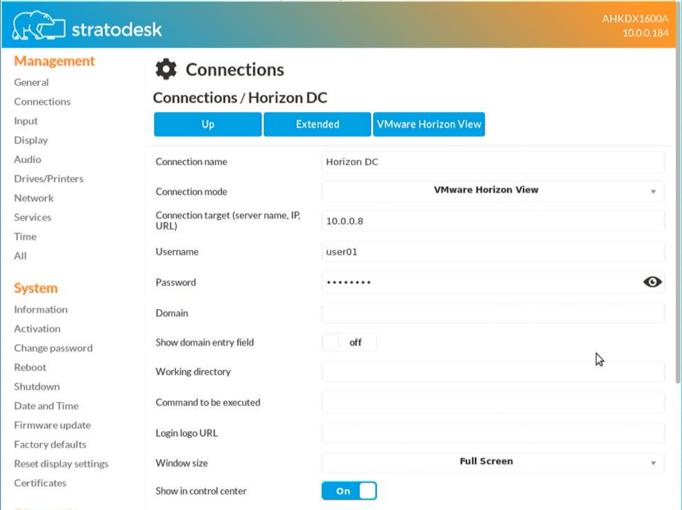The width and height of the screenshot is (682, 510).
Task: Focus the Connection target field
Action: [494, 221]
